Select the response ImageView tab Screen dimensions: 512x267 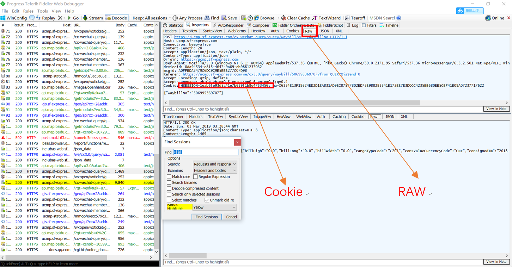pos(262,117)
